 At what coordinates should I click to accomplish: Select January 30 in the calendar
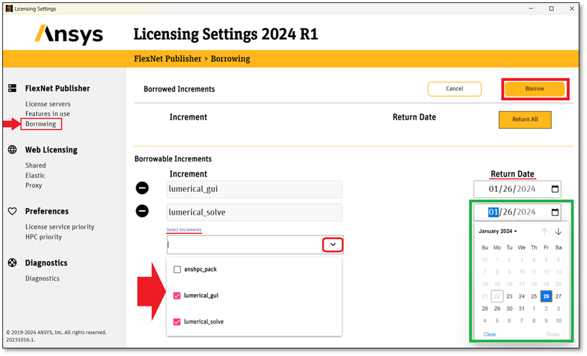tap(509, 309)
